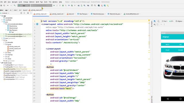The height and width of the screenshot is (103, 184).
Task: Open Project panel settings gear
Action: [x=28, y=13]
